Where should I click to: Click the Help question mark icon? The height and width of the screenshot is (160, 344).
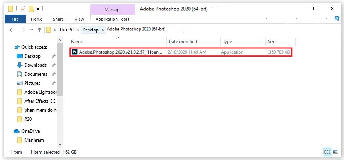[x=336, y=19]
